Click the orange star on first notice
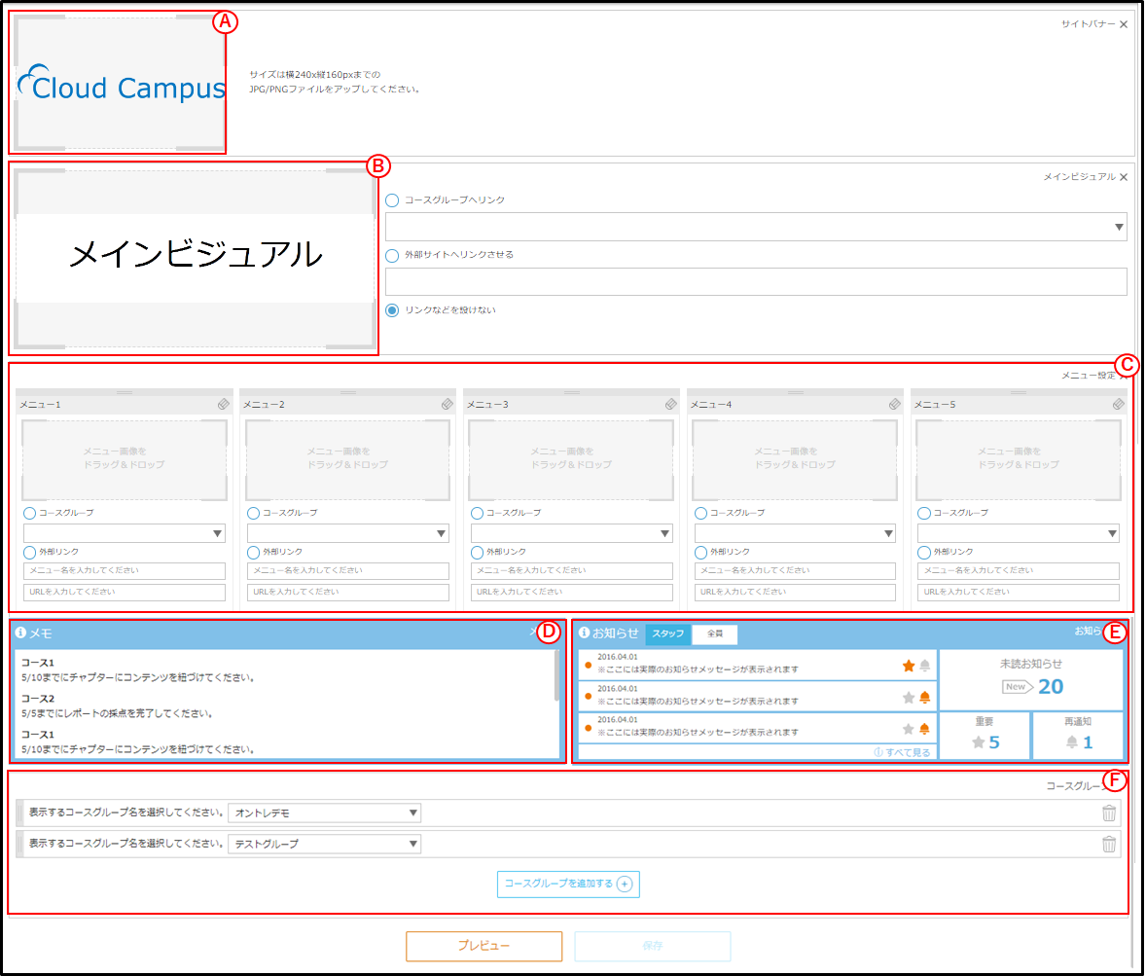 (x=909, y=666)
